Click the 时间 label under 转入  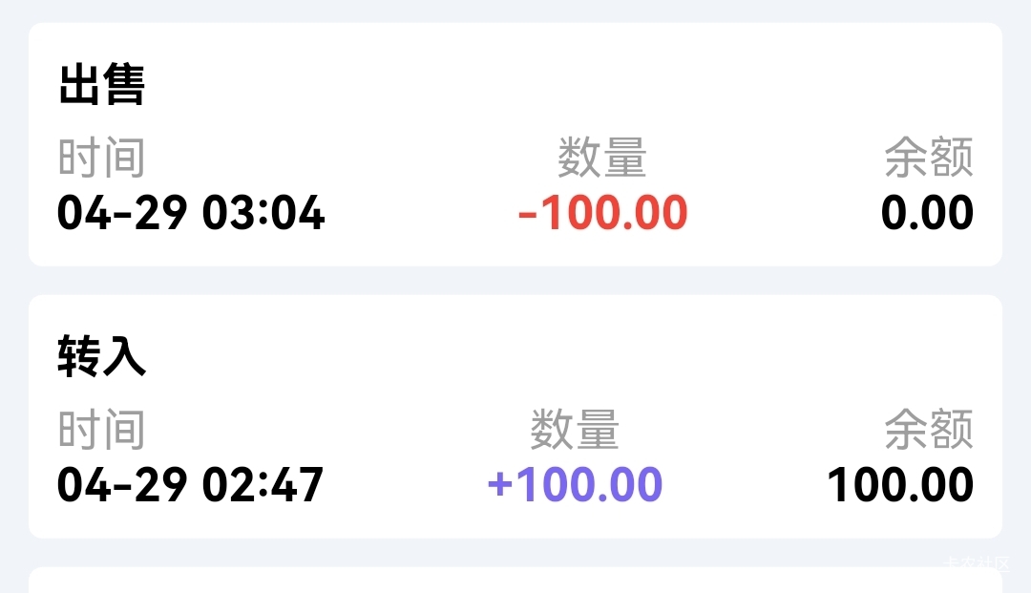tap(101, 430)
